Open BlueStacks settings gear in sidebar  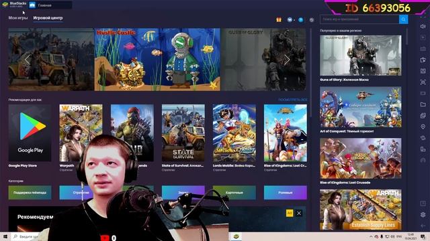pyautogui.click(x=423, y=215)
